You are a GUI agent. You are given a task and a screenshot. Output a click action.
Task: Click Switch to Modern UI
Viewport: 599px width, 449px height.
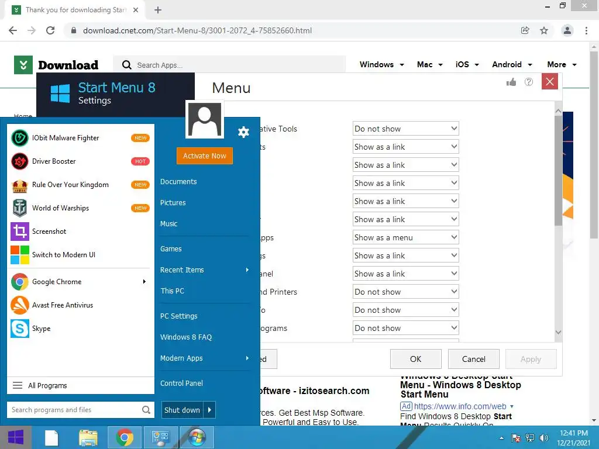coord(80,255)
